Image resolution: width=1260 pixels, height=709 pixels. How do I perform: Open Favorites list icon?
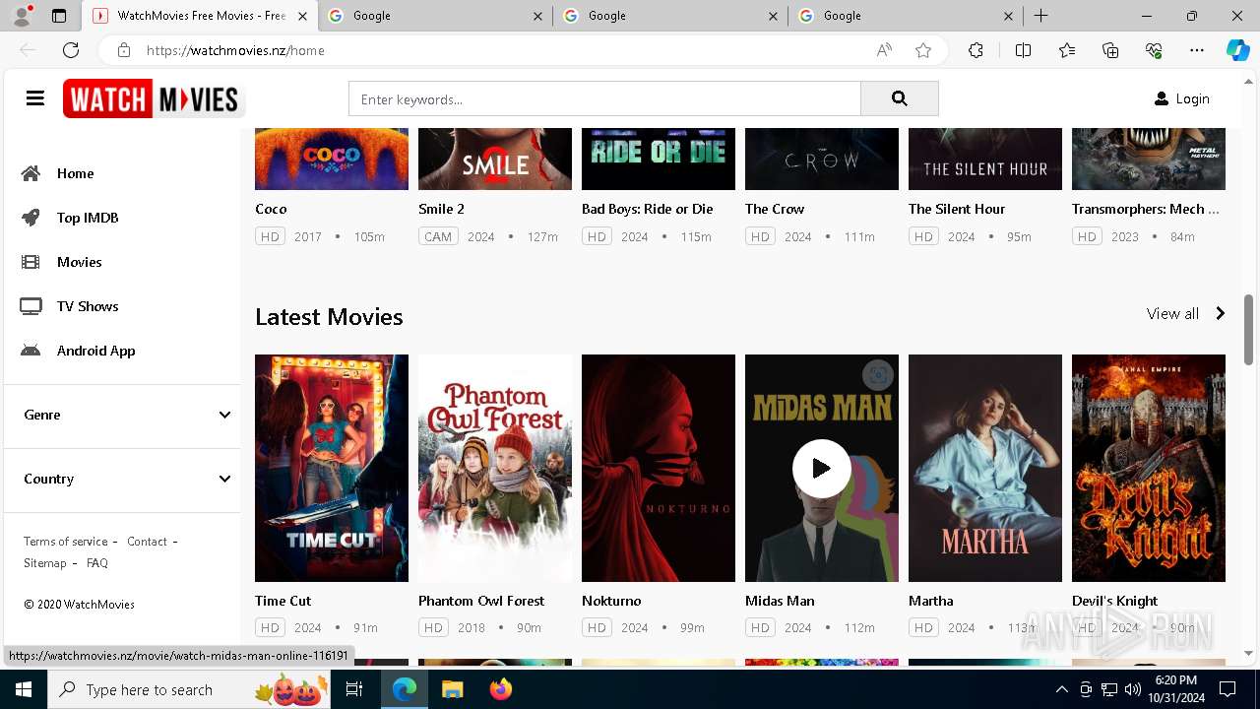click(x=1067, y=50)
